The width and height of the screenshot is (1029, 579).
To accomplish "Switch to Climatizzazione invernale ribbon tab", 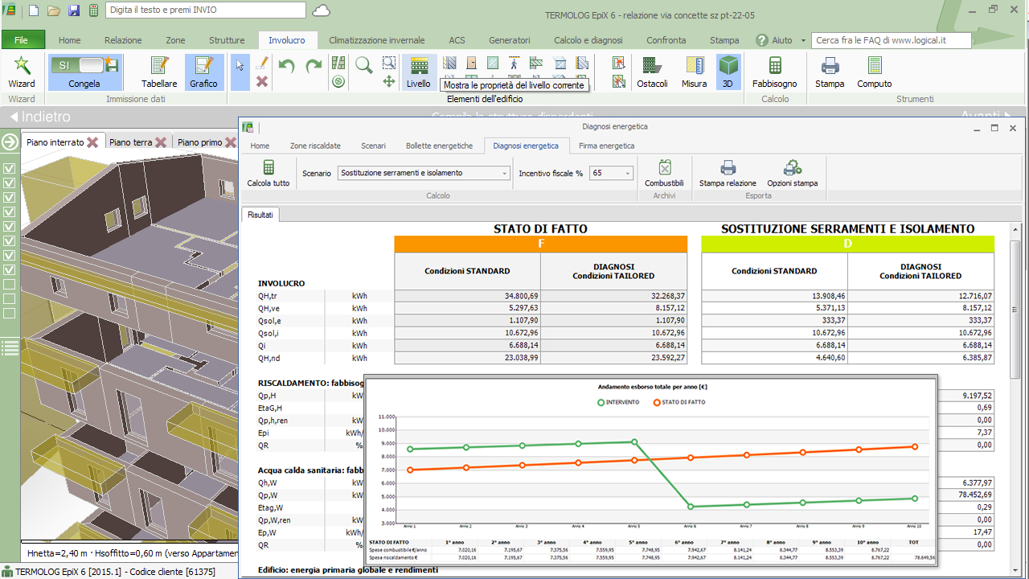I will 376,40.
